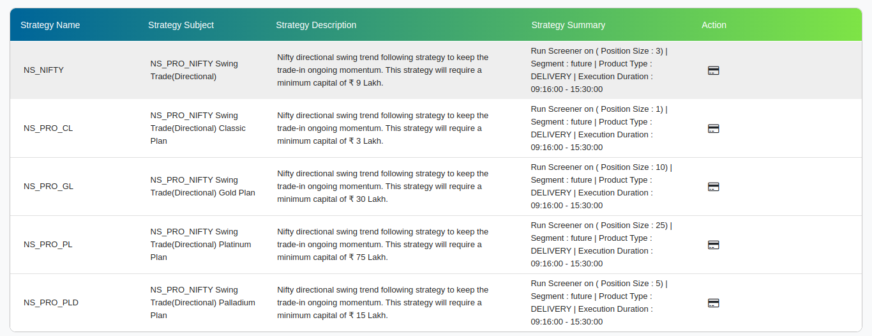Click the Classic Plan strategy subject text
Viewport: 872px width, 336px height.
pyautogui.click(x=198, y=128)
